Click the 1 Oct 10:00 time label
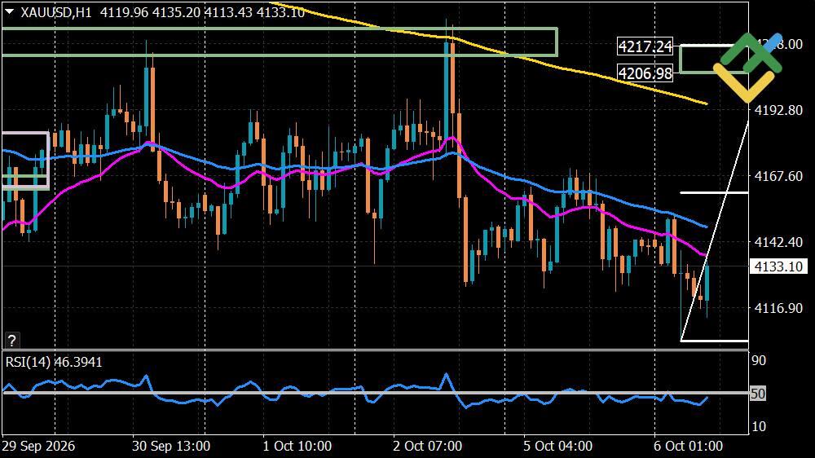815x458 pixels. click(x=297, y=446)
